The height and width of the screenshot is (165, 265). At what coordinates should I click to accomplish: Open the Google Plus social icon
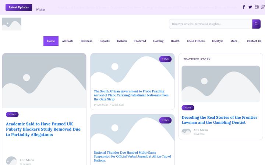[263, 7]
